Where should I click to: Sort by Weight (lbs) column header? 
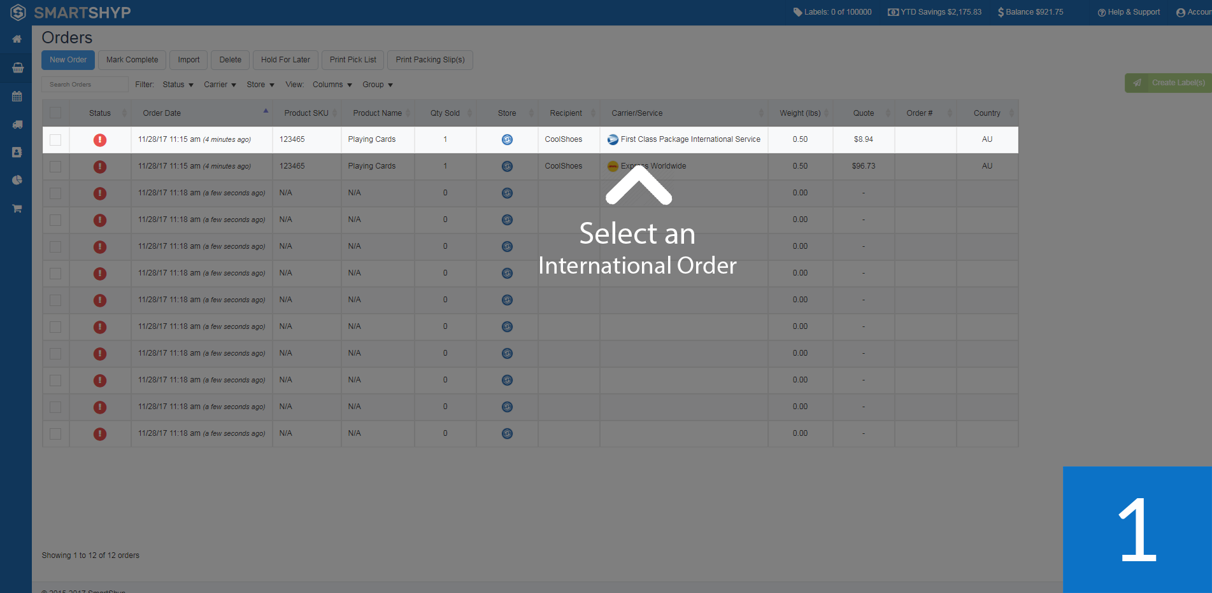tap(800, 113)
